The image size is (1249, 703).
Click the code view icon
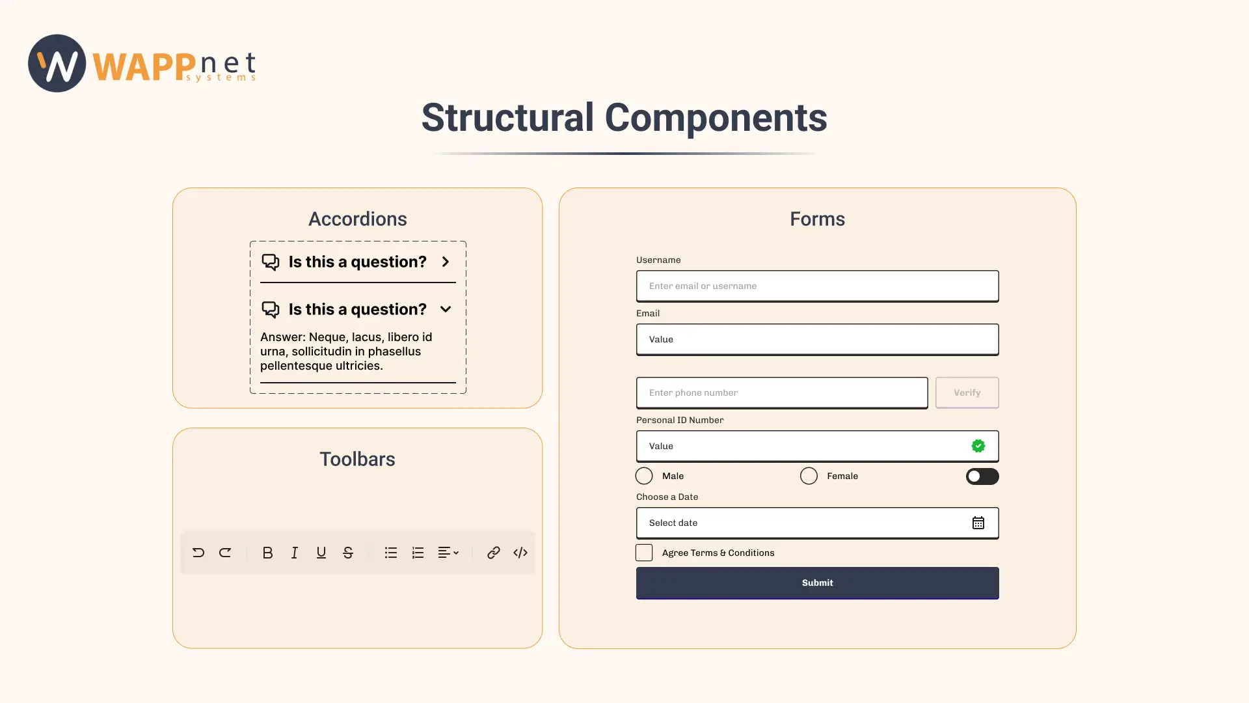(x=520, y=553)
